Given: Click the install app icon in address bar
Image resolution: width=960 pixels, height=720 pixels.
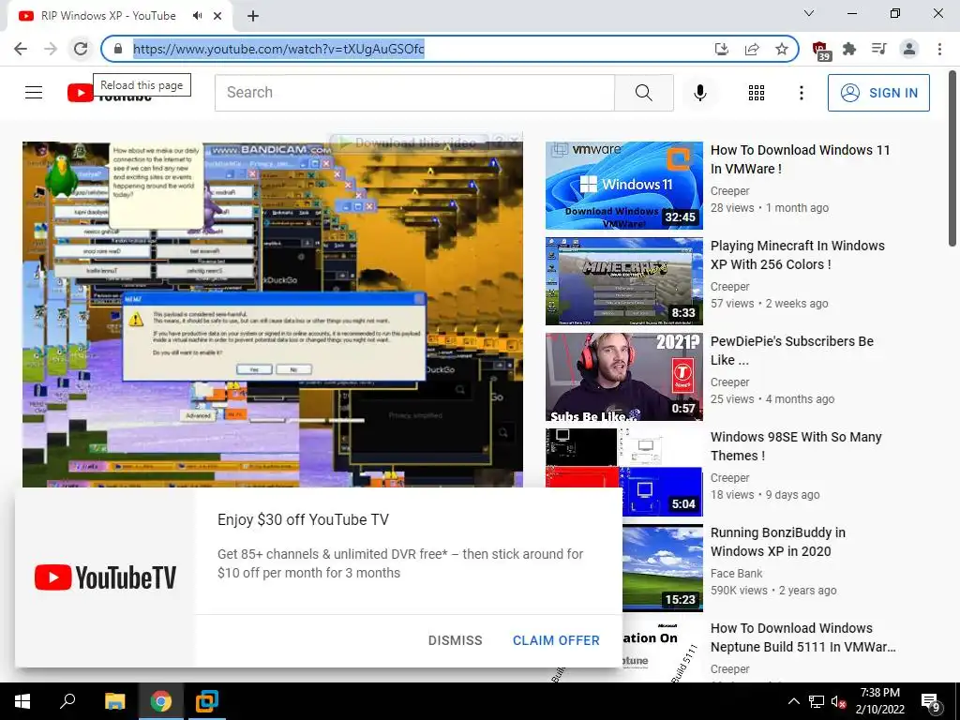Looking at the screenshot, I should (x=722, y=49).
